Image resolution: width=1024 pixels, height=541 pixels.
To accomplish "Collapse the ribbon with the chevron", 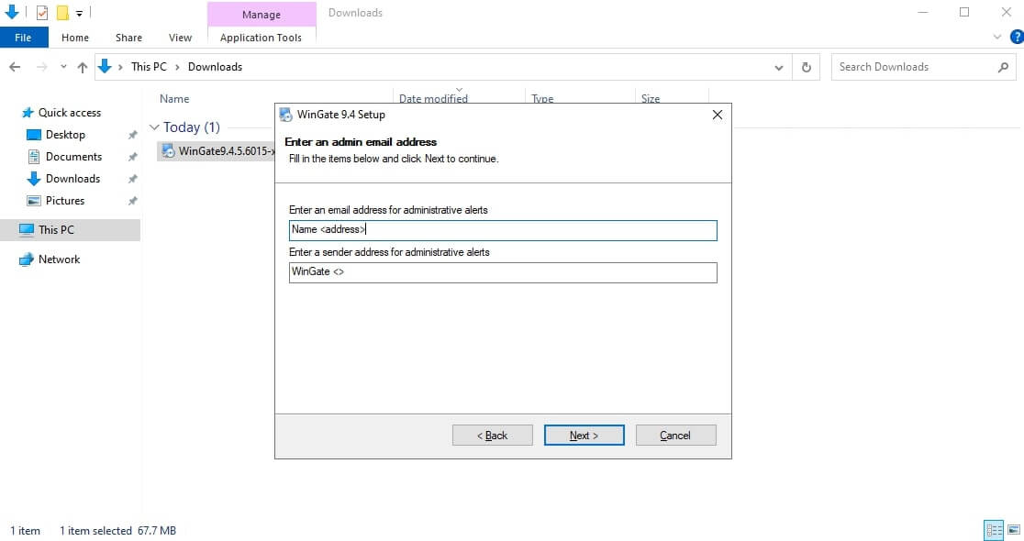I will coord(997,38).
